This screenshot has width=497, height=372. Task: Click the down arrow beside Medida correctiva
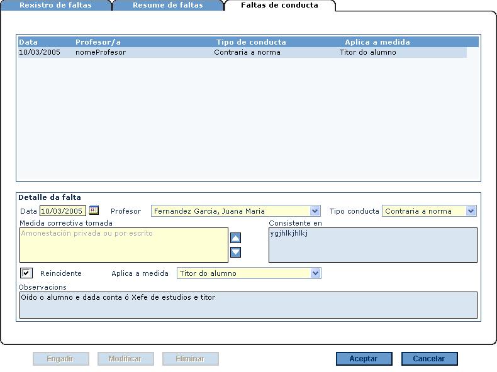(x=235, y=252)
